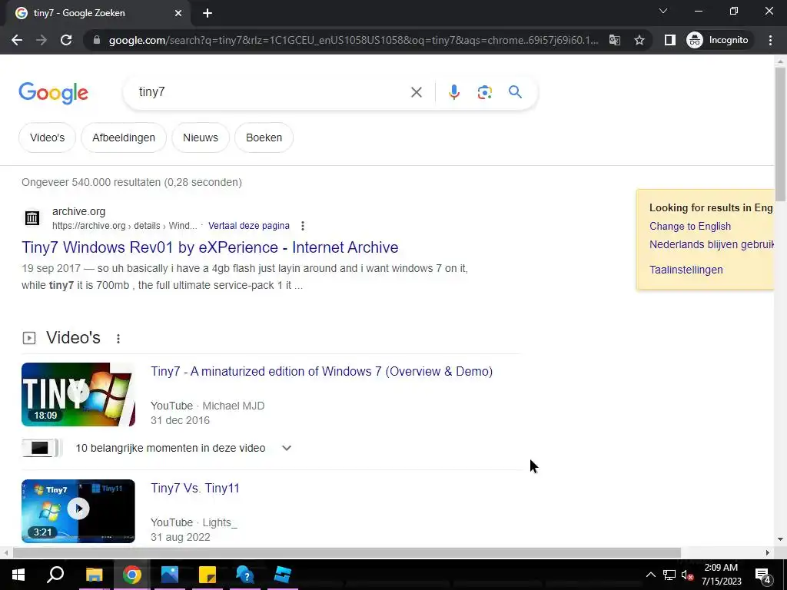Filter results by Nieuws
Screen dimensions: 787x590
(x=201, y=138)
